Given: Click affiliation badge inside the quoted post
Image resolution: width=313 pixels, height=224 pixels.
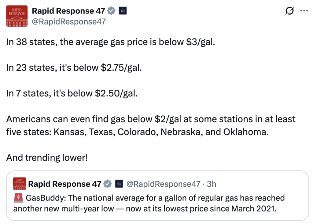Looking at the screenshot, I should 119,184.
